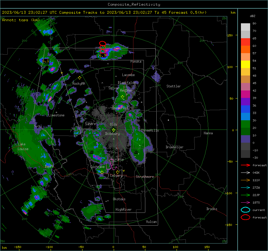Select the Hanna label
Viewport: 268px width, 251px height.
tap(208, 133)
